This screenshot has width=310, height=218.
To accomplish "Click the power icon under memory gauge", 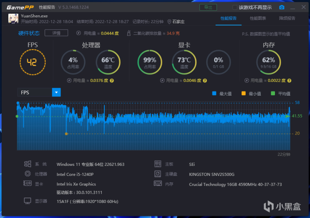I will pyautogui.click(x=247, y=81).
